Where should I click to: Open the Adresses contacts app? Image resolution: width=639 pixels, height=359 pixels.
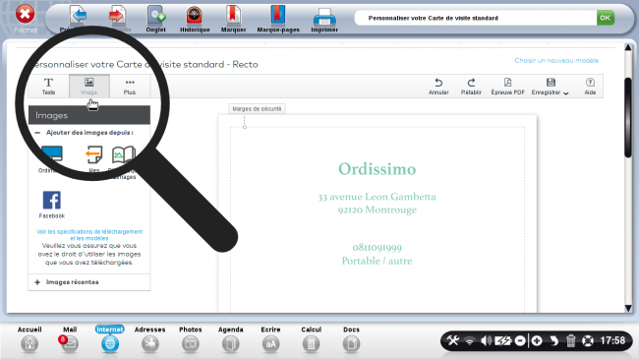150,339
